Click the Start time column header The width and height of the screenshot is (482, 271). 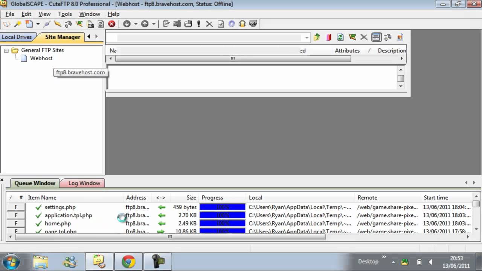pos(436,198)
